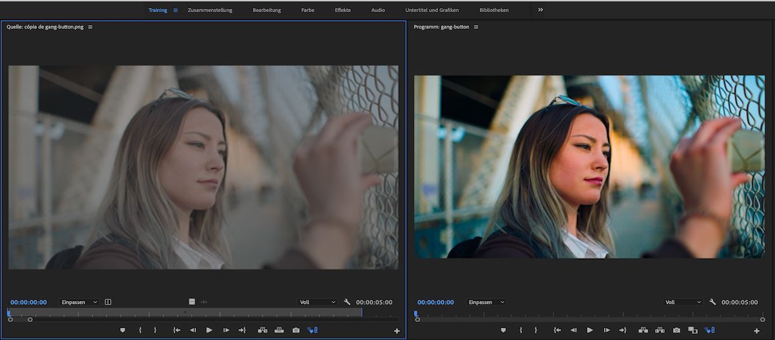Click Program monitor current timecode 00:00:00:00
This screenshot has width=775, height=340.
(436, 302)
